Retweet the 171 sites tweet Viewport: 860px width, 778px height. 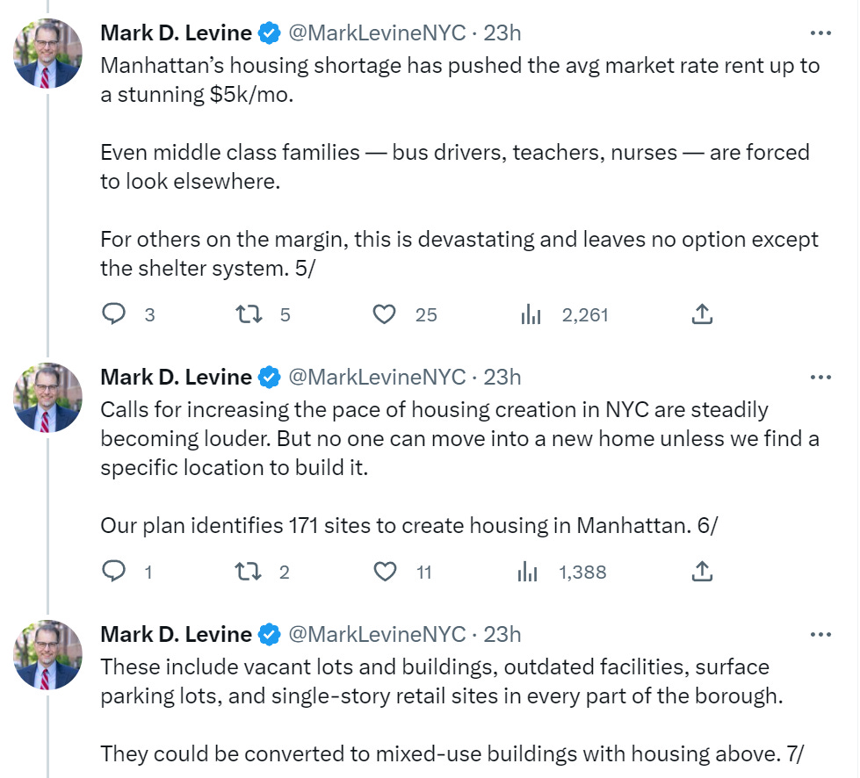point(249,573)
